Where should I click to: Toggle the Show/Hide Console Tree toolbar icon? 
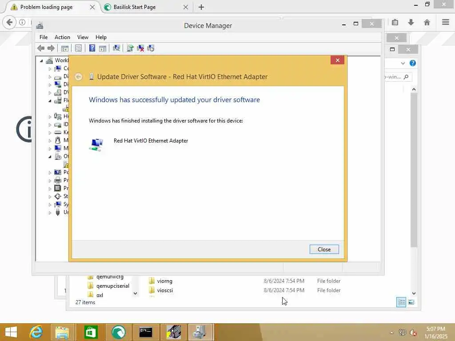pos(65,48)
